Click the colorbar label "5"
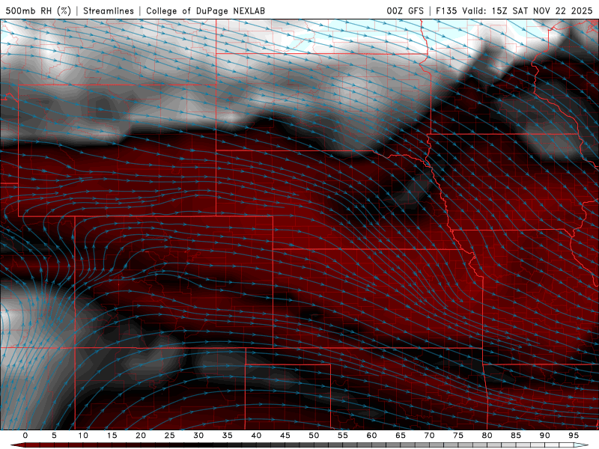 click(x=54, y=436)
